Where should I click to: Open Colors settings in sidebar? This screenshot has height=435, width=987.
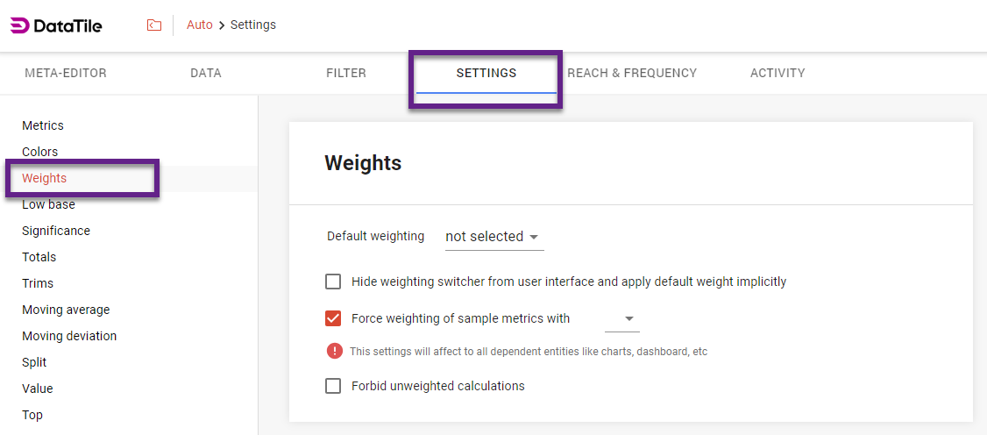click(x=40, y=152)
